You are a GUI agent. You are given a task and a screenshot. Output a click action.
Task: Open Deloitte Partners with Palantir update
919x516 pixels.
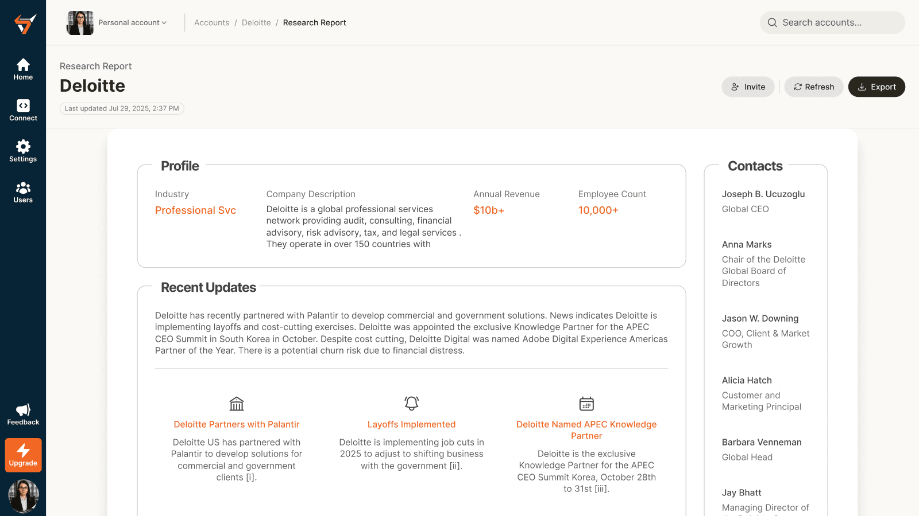pyautogui.click(x=237, y=424)
